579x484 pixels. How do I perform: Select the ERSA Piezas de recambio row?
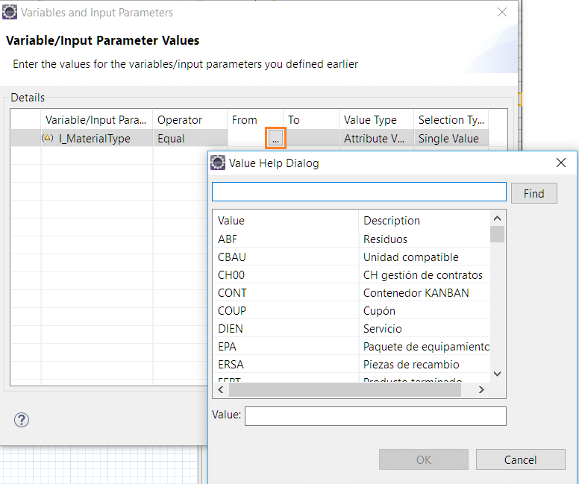click(284, 365)
